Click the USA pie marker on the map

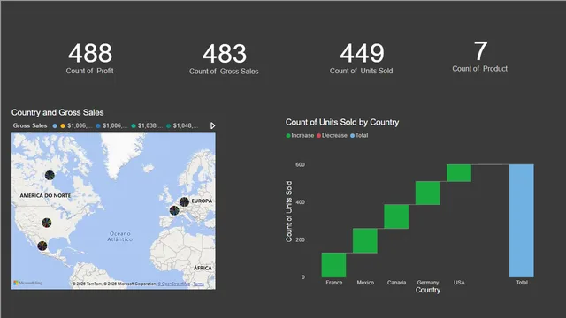coord(47,223)
